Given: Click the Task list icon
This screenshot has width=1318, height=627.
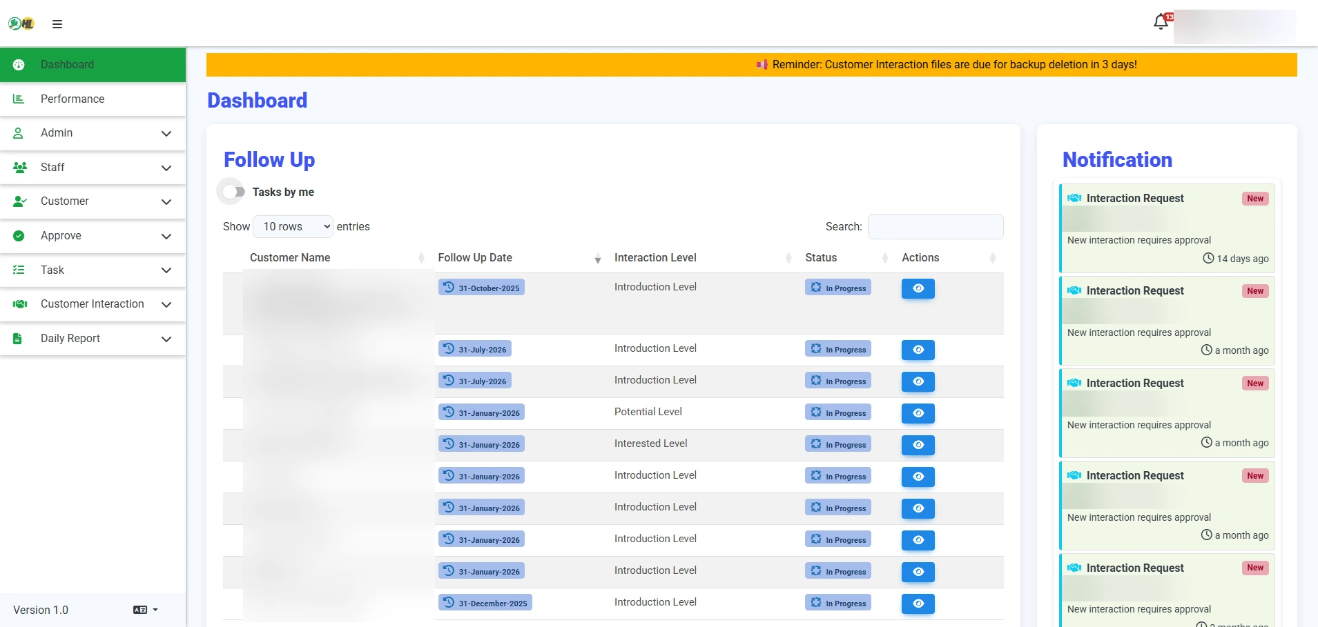Looking at the screenshot, I should pos(19,270).
